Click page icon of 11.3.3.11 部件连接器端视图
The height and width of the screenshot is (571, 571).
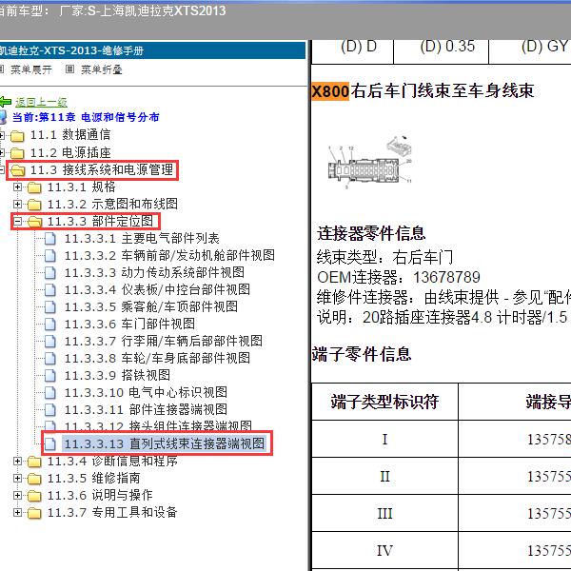point(50,410)
